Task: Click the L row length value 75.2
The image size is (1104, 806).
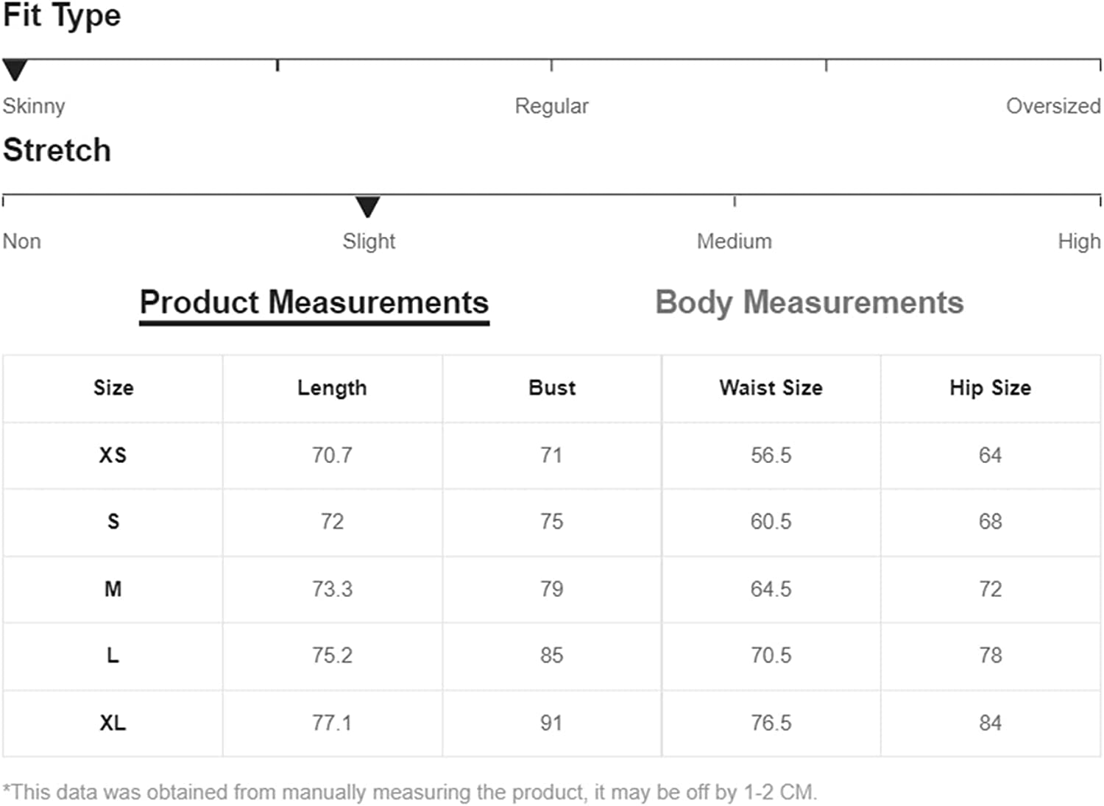Action: [332, 655]
